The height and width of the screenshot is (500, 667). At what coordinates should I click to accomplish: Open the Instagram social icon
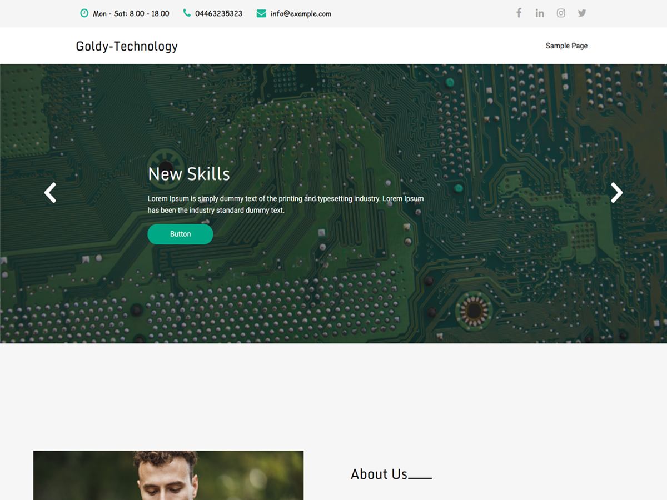click(561, 13)
